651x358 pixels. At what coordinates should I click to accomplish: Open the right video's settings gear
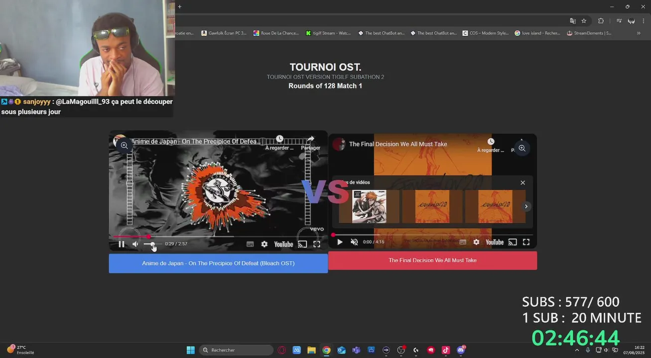tap(476, 242)
